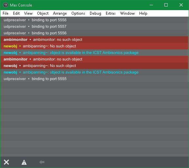Click the Max 7 app icon in title bar

pyautogui.click(x=6, y=5)
